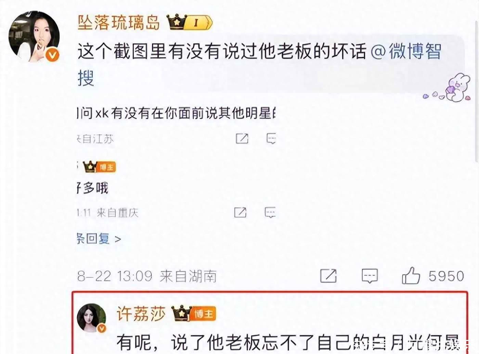The height and width of the screenshot is (354, 479).
Task: Open the top commenter's profile avatar
Action: (34, 37)
